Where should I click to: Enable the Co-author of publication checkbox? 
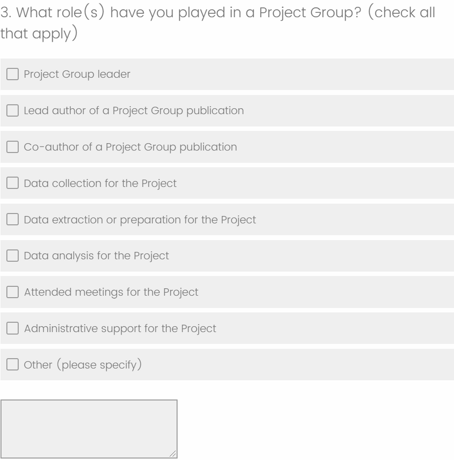click(x=12, y=147)
